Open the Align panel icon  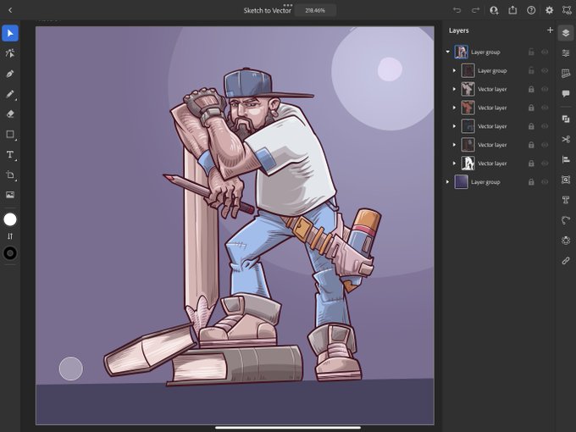click(x=566, y=159)
